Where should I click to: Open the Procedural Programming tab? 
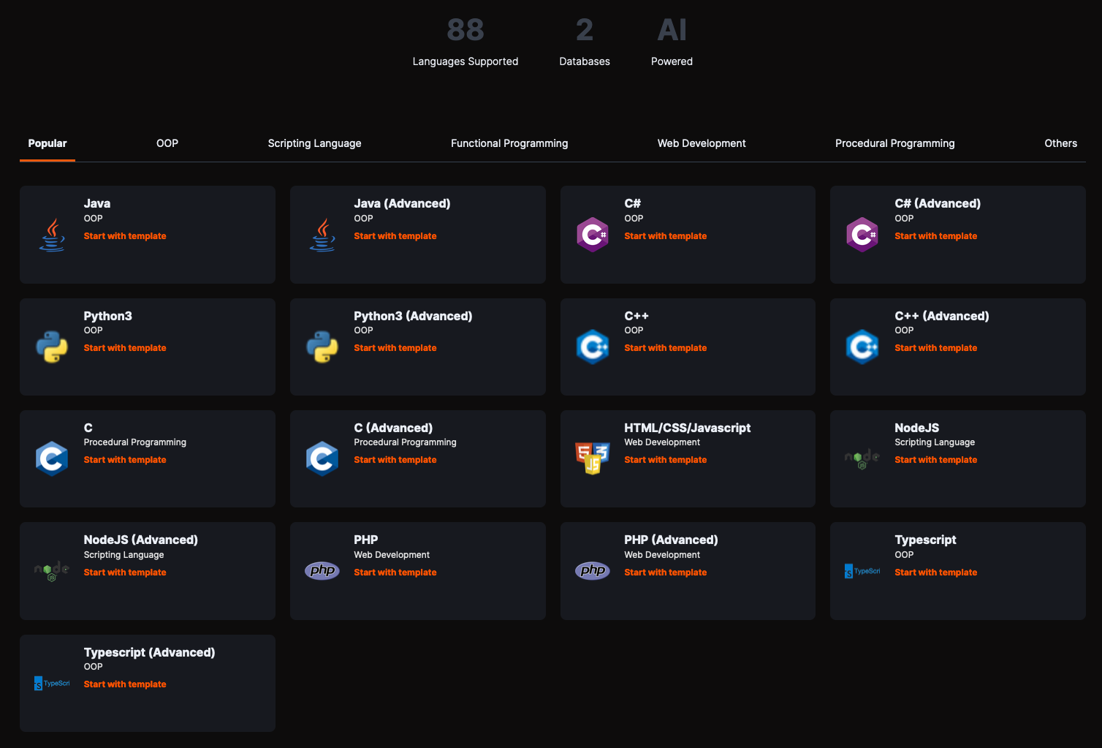894,143
